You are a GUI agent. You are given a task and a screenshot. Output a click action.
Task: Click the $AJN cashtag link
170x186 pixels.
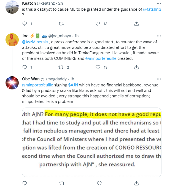73,85
